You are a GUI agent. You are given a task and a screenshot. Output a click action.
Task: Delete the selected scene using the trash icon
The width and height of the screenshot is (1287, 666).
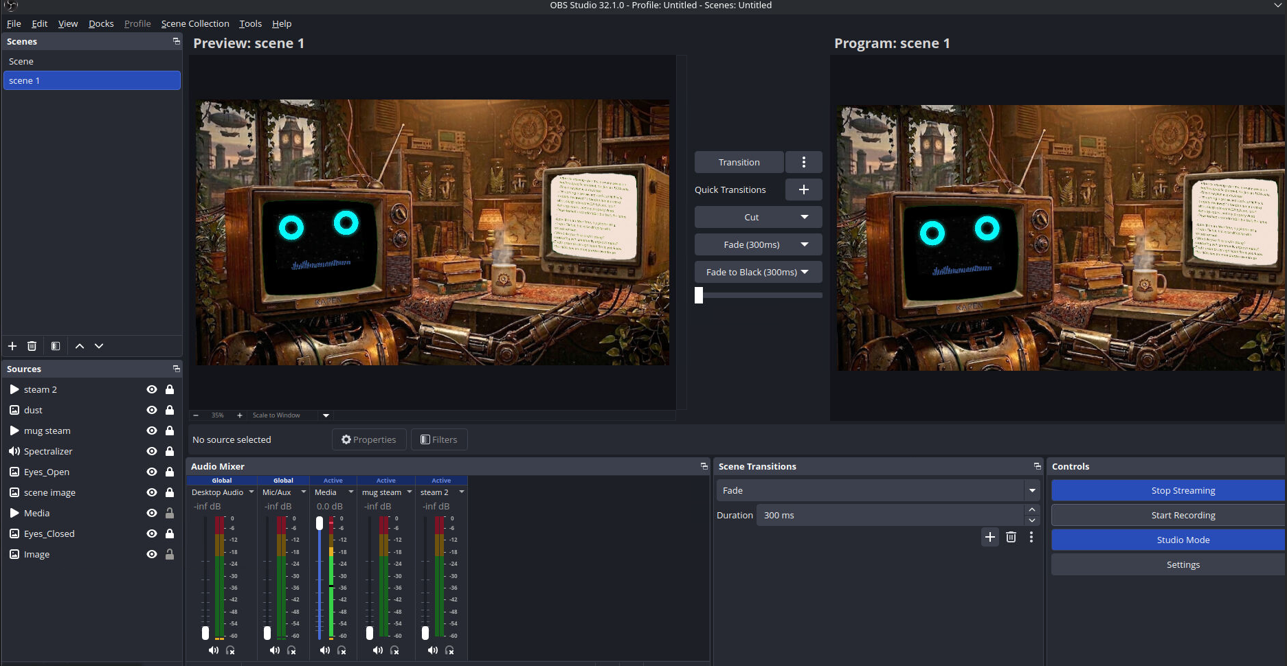(32, 346)
